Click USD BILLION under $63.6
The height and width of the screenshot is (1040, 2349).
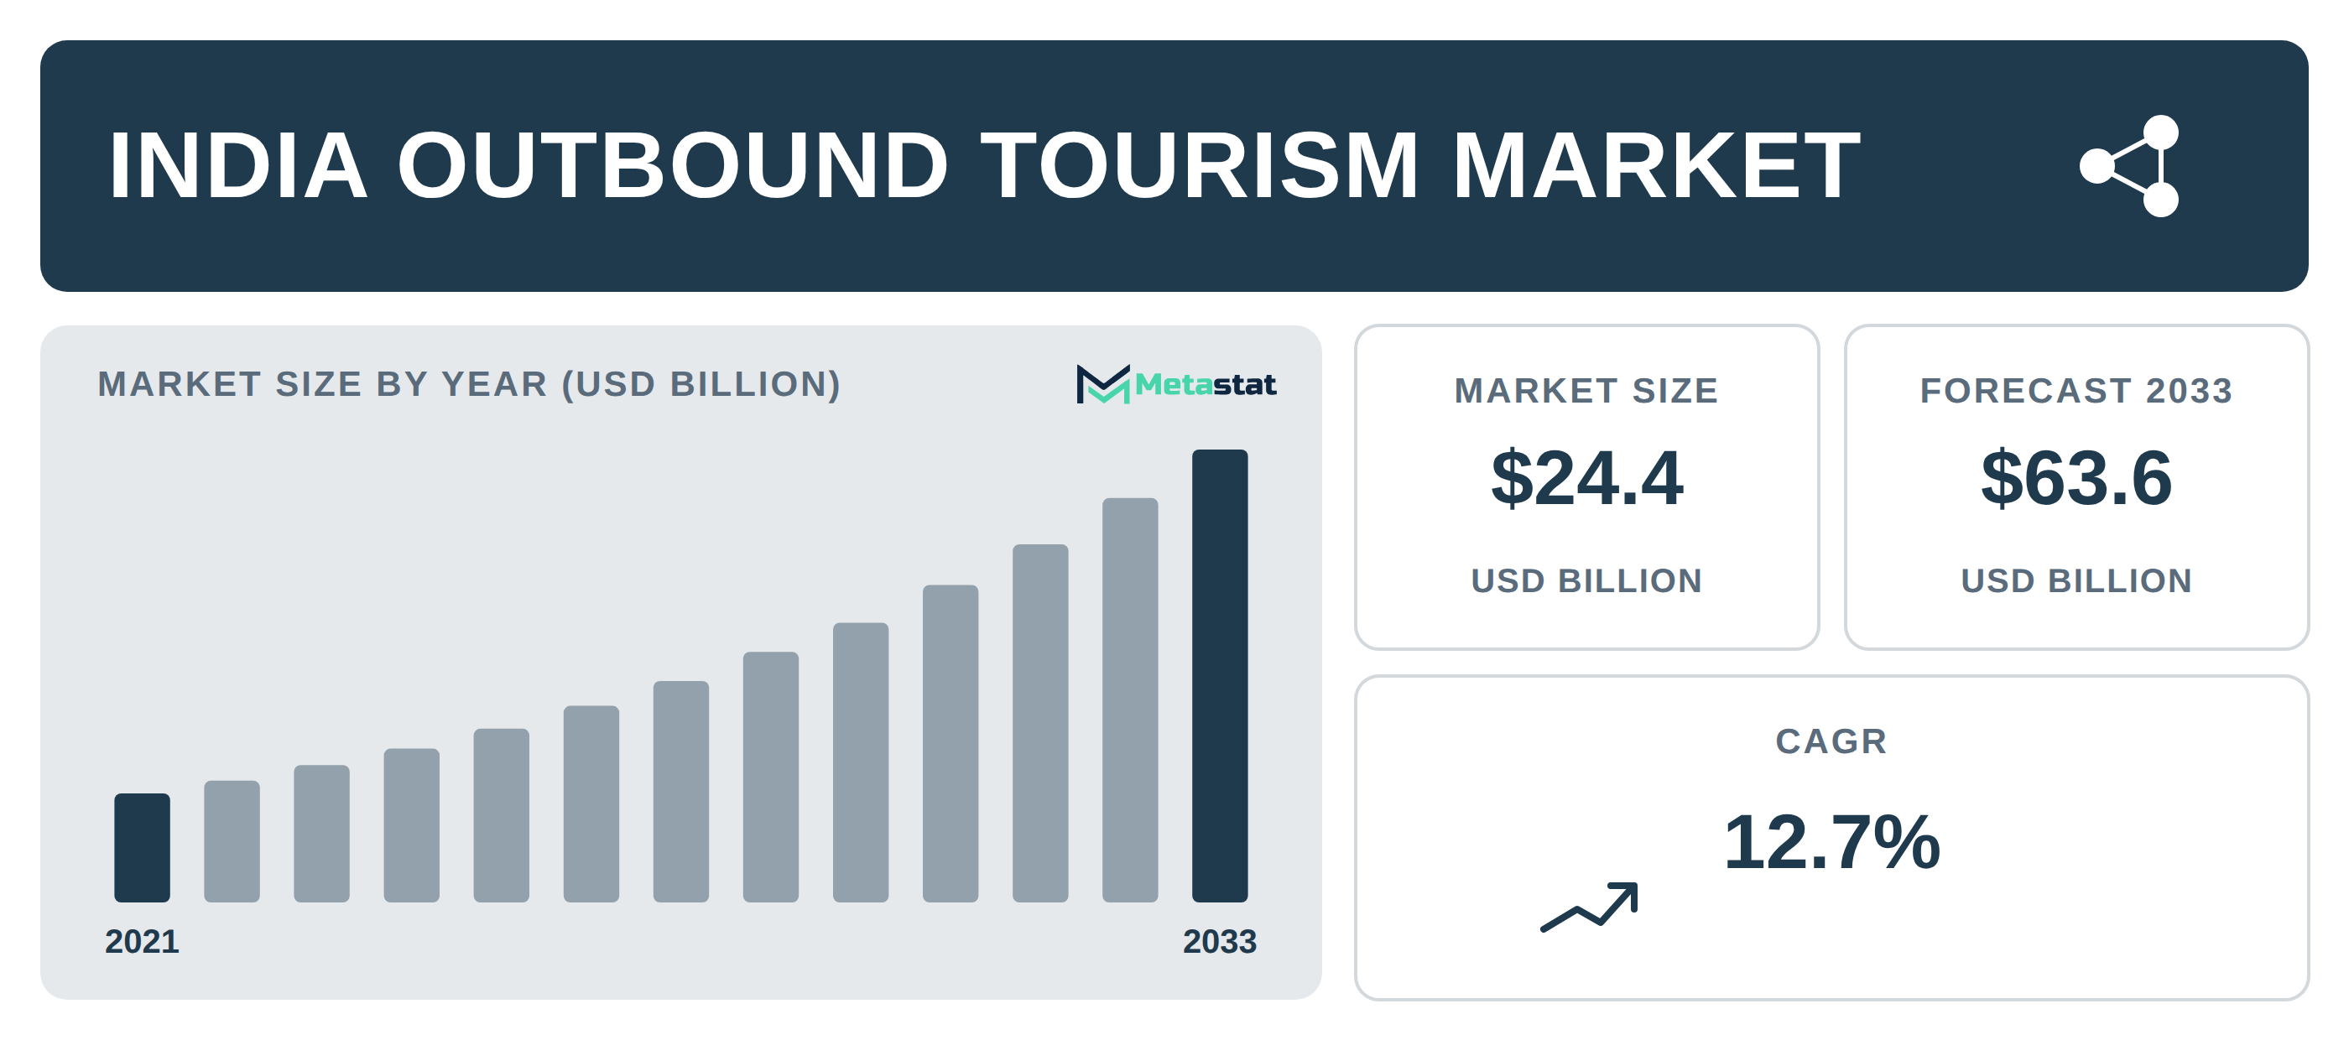pyautogui.click(x=2076, y=580)
